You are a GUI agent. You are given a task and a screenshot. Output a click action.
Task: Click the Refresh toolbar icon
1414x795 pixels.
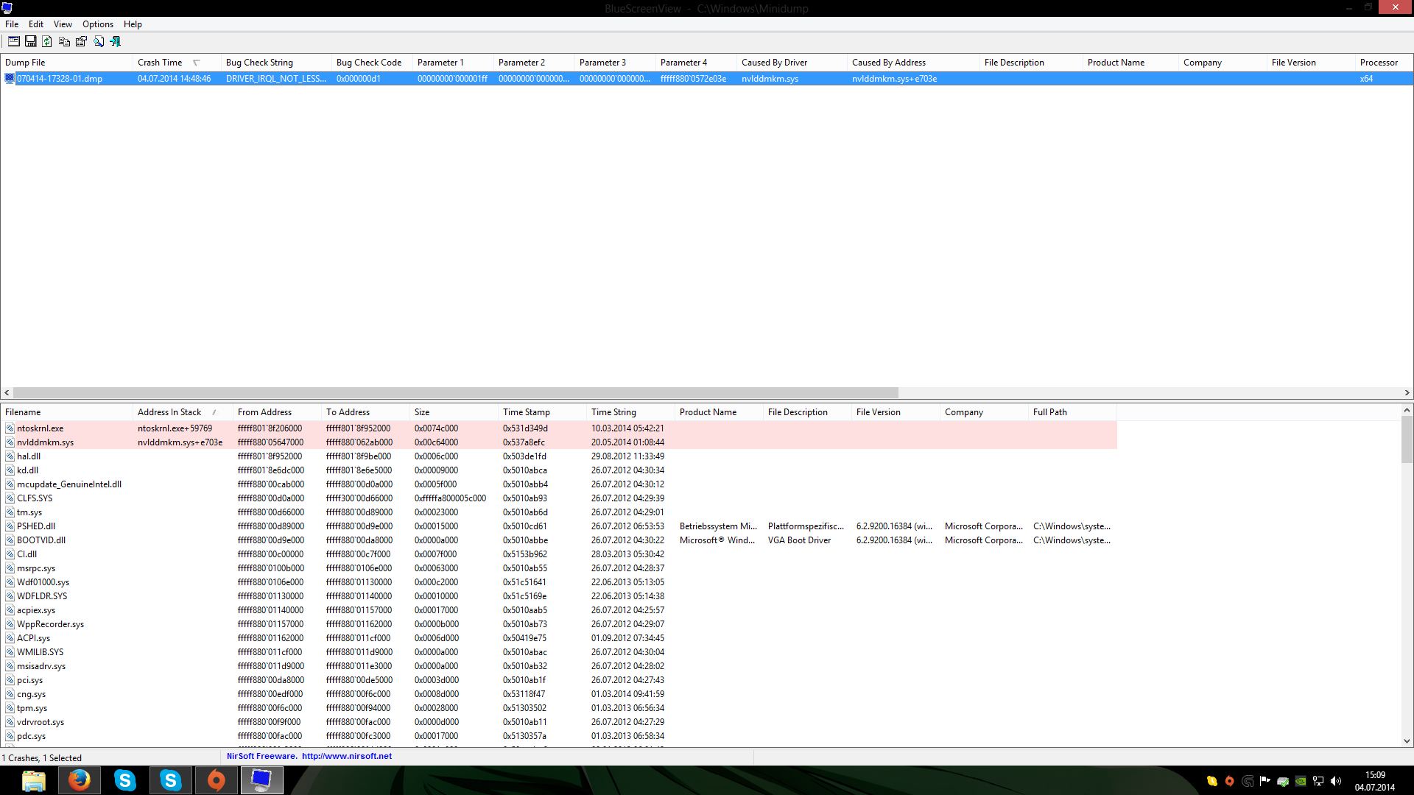[x=47, y=41]
